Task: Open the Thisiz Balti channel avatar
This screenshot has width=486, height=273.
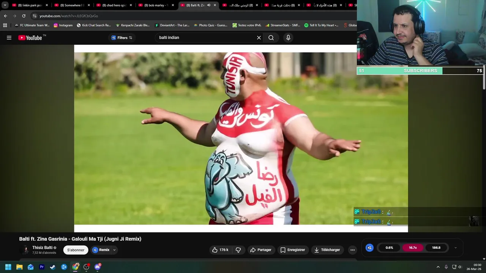Action: point(25,250)
